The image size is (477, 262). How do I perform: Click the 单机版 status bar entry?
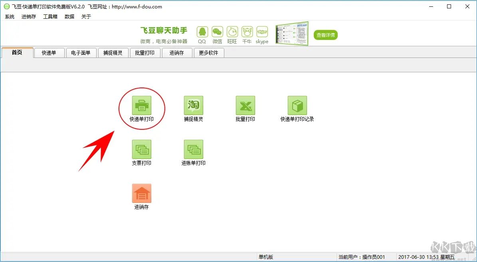(x=266, y=257)
